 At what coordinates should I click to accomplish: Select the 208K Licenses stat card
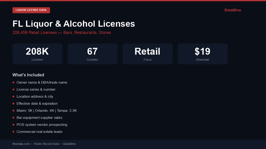[37, 54]
